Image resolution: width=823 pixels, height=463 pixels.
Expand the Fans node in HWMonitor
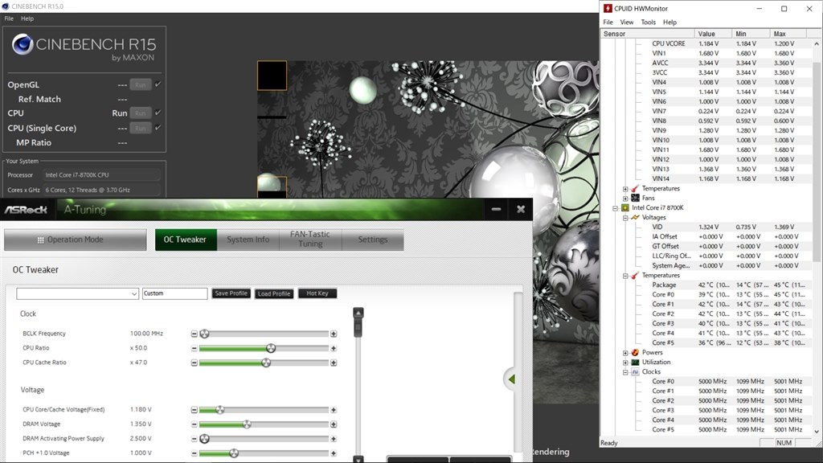625,199
